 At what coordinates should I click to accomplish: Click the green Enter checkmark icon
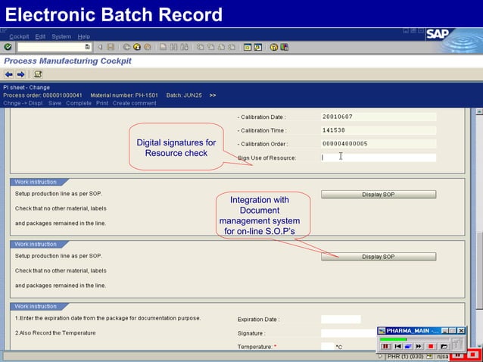pyautogui.click(x=8, y=47)
